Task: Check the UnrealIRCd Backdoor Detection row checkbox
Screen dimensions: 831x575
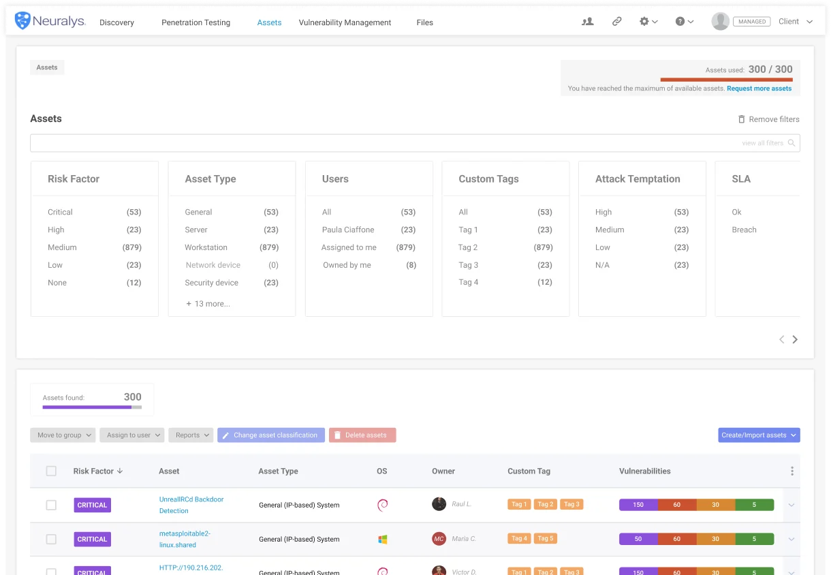Action: [x=51, y=505]
